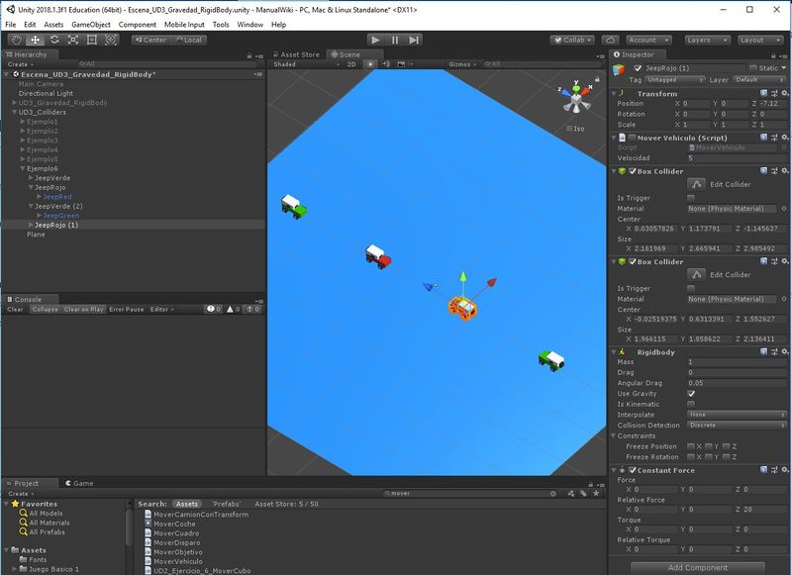Open scene effects image icon
This screenshot has height=575, width=792.
(401, 64)
